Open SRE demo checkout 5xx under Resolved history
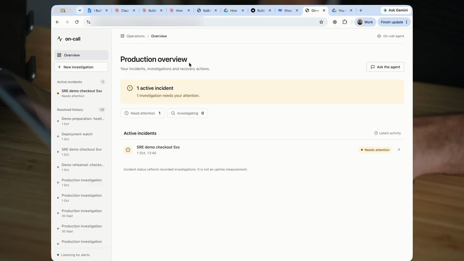 [81, 152]
